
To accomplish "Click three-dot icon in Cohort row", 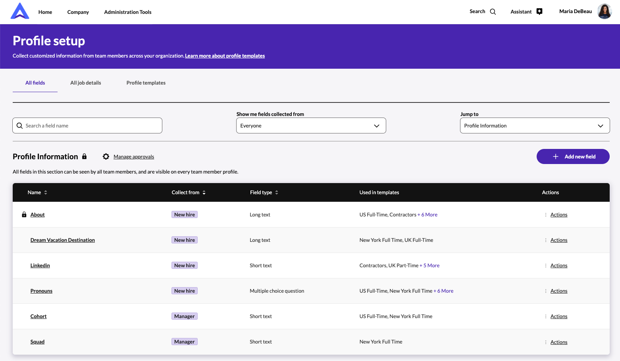I will click(x=546, y=316).
